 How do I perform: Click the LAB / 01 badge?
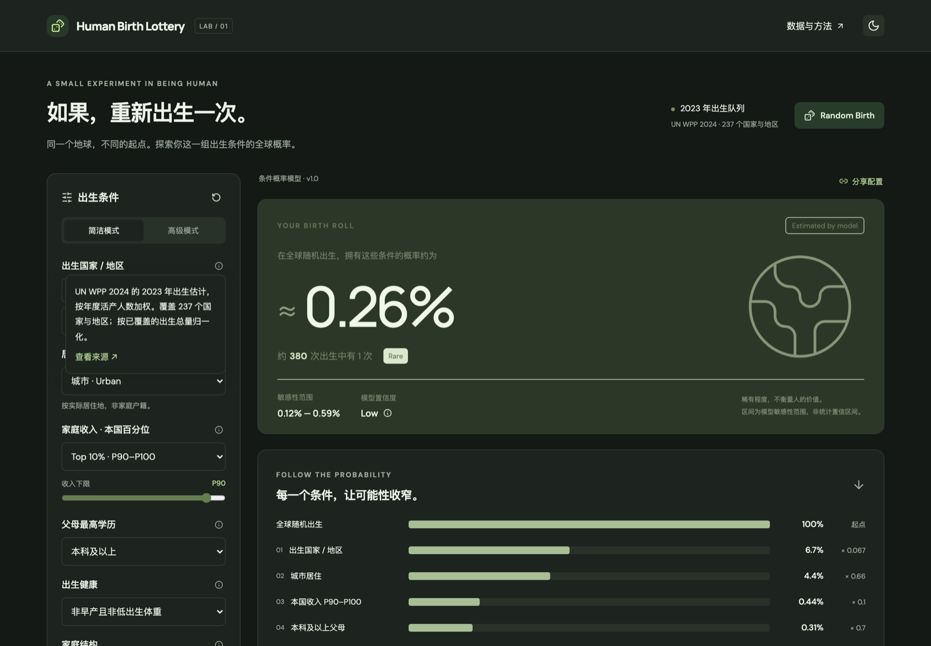point(214,26)
